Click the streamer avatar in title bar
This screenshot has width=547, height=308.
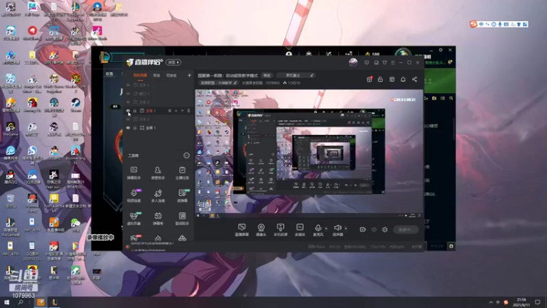point(353,62)
